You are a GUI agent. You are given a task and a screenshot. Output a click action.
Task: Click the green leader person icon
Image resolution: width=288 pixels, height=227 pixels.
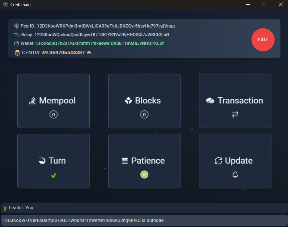pos(5,208)
